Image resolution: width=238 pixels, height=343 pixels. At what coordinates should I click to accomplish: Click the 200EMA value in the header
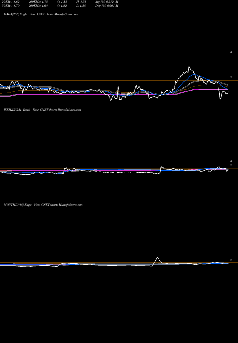point(38,6)
